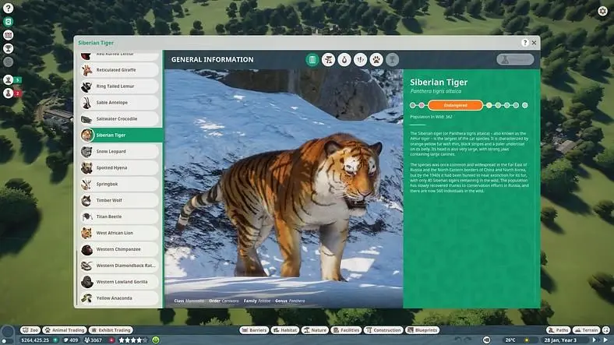Open the settings gear at top-right
This screenshot has width=614, height=345.
[x=603, y=11]
